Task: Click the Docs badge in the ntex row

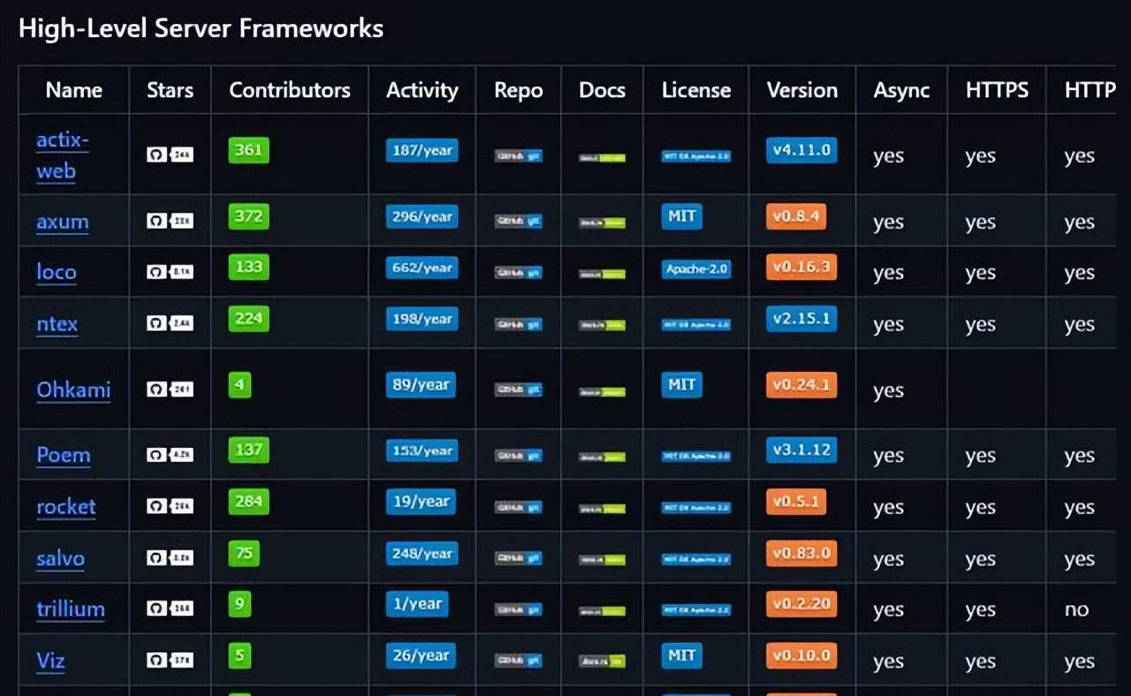Action: (x=603, y=325)
